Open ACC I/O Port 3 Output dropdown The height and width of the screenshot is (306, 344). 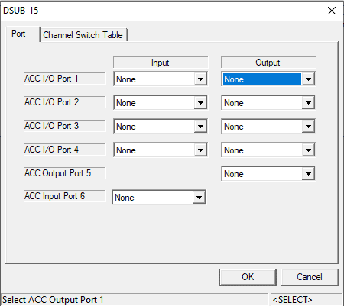(268, 127)
